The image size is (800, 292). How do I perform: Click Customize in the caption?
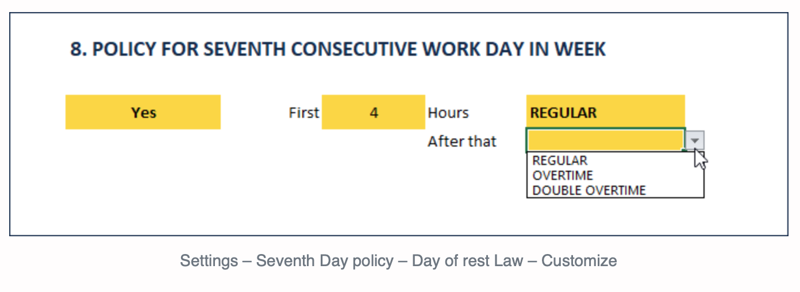coord(579,261)
